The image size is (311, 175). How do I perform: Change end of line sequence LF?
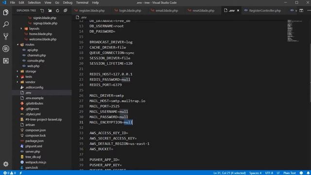point(278,173)
